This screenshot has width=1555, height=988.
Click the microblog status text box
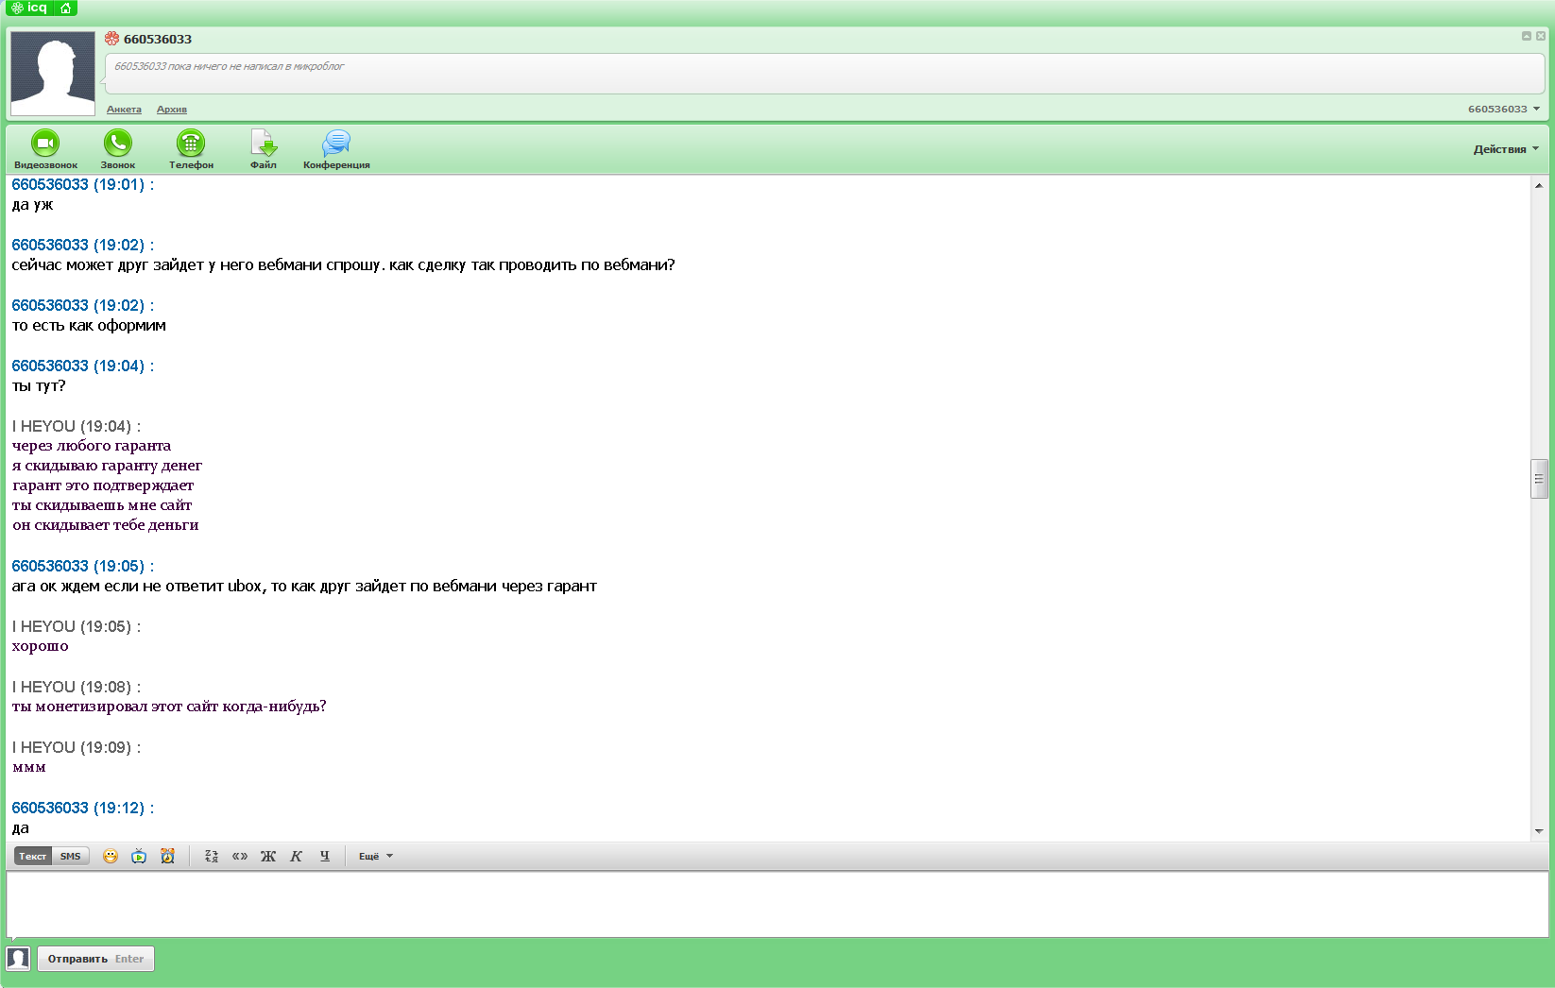point(825,74)
